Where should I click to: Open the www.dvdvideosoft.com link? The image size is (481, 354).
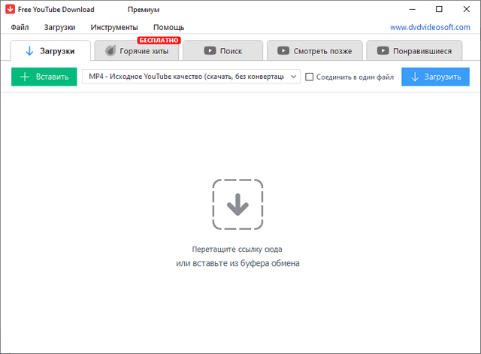coord(430,27)
